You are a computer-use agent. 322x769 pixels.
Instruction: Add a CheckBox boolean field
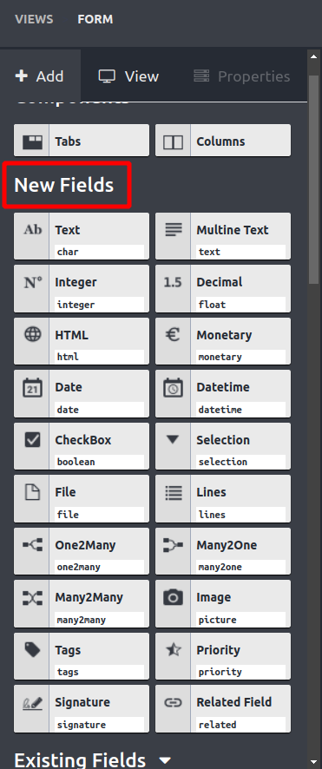(82, 446)
